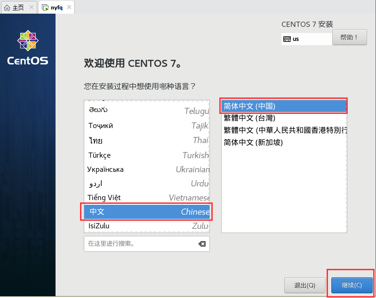Click the 帮助! help button
This screenshot has height=298, width=376.
point(349,37)
